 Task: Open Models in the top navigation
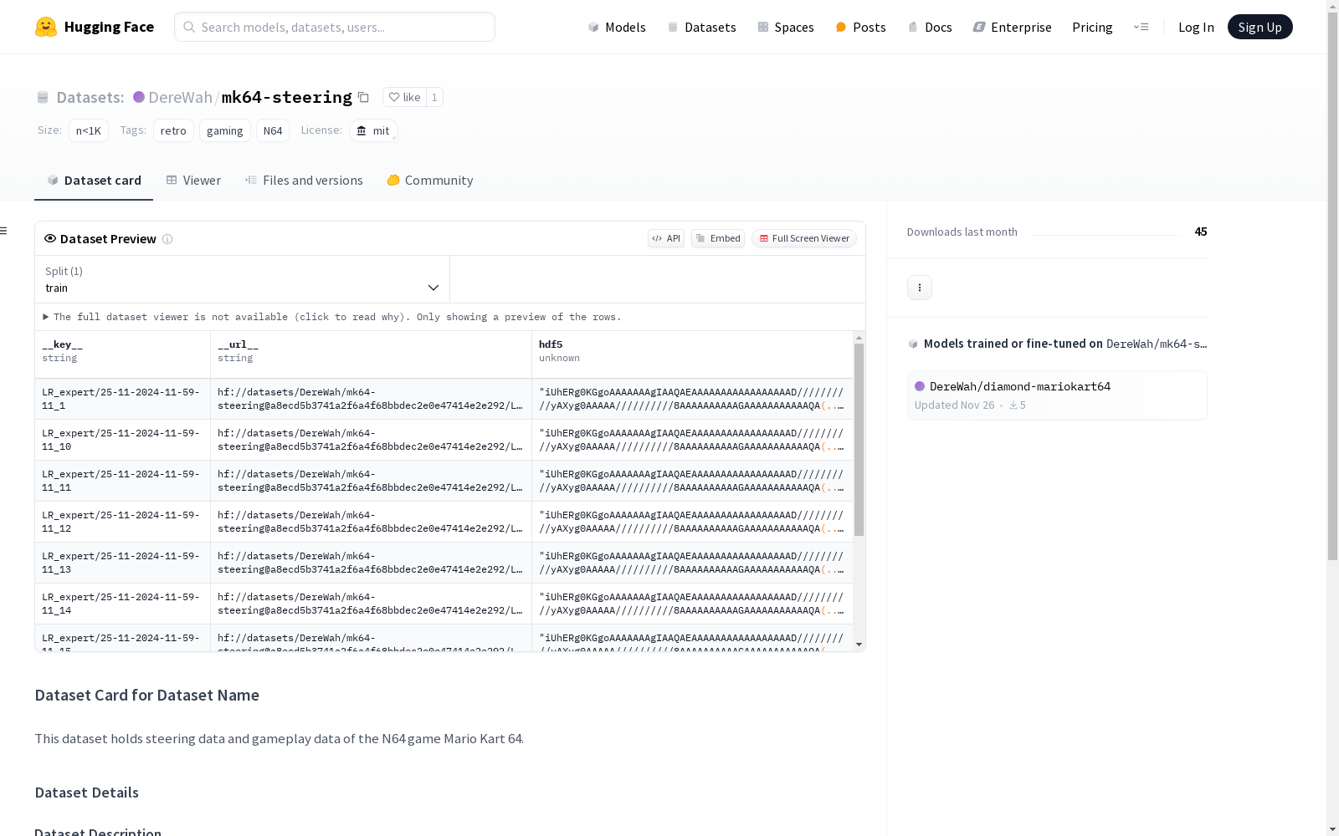click(x=617, y=27)
